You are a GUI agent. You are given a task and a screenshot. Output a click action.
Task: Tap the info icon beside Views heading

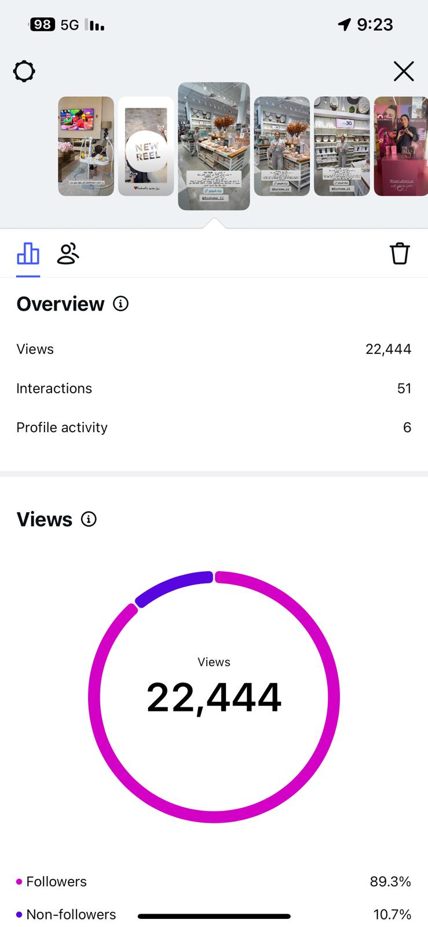point(89,519)
